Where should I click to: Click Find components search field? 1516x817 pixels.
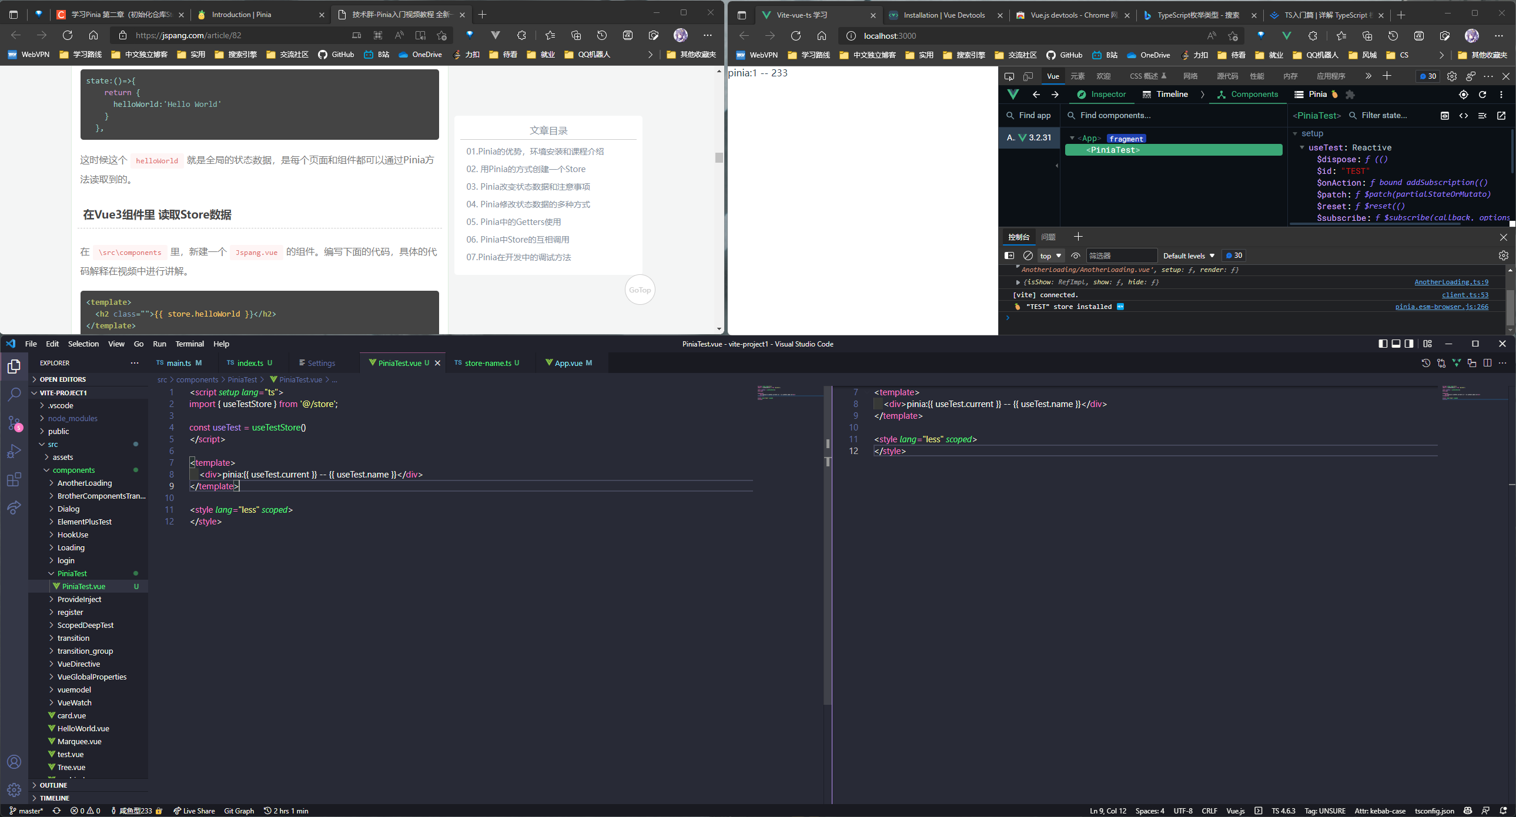(1173, 115)
